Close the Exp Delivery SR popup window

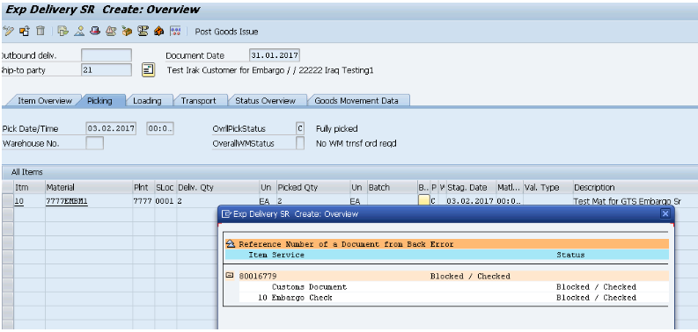pos(665,213)
